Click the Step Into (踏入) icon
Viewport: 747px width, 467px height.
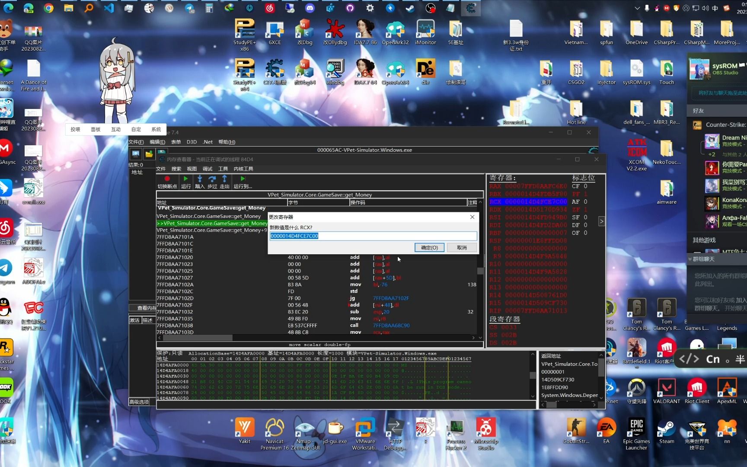tap(199, 179)
